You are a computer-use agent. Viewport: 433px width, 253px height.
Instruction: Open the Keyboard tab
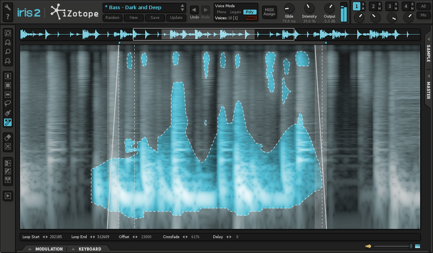pos(89,249)
